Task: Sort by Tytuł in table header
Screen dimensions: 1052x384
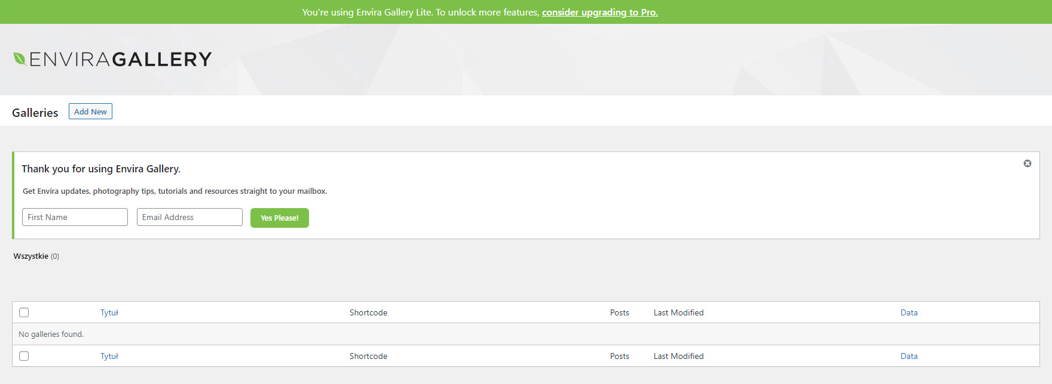Action: (109, 312)
